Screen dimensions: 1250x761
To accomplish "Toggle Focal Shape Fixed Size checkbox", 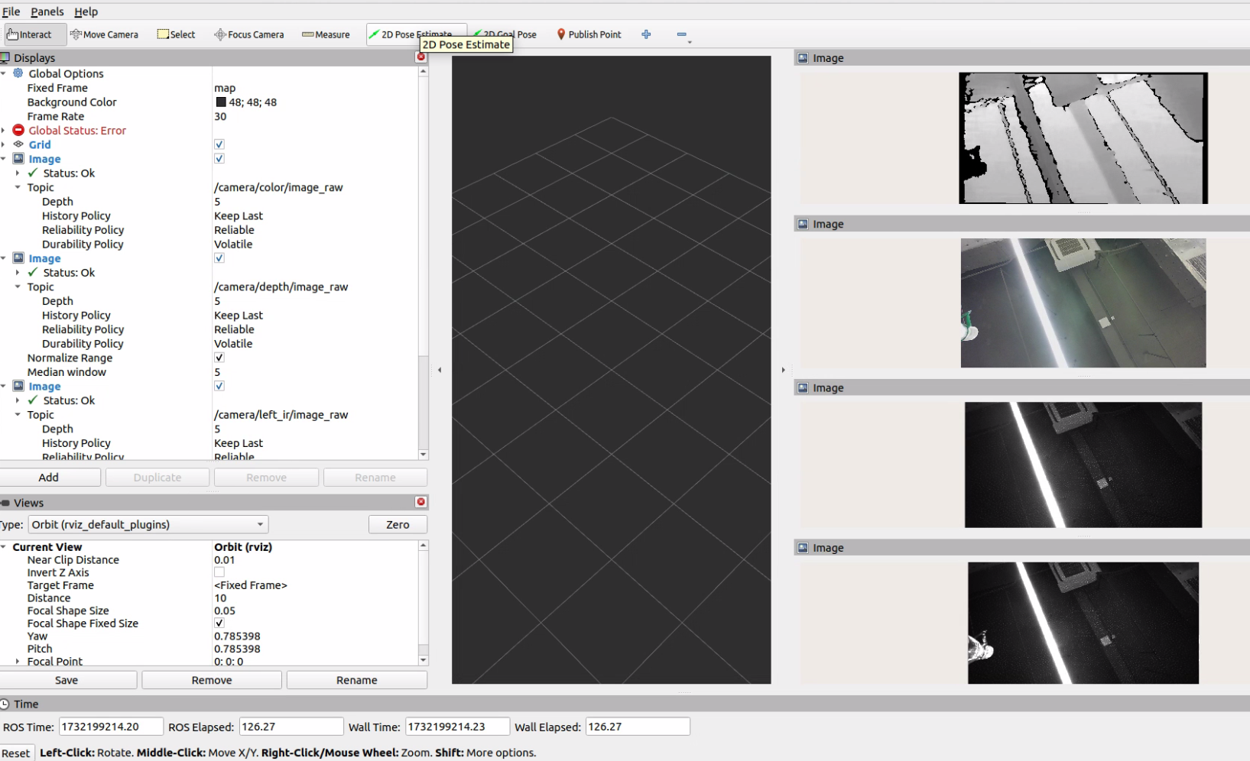I will point(219,623).
